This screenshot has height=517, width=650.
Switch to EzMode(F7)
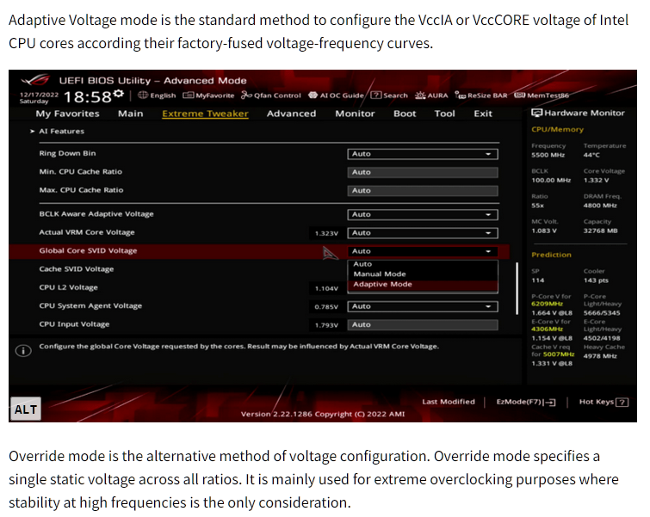pos(526,402)
